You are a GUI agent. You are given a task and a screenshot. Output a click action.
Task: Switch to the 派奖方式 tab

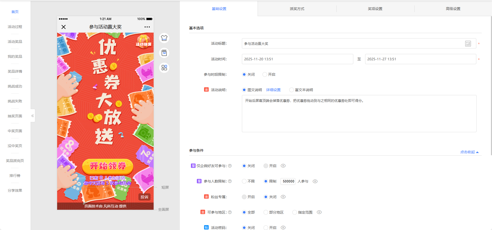(297, 9)
